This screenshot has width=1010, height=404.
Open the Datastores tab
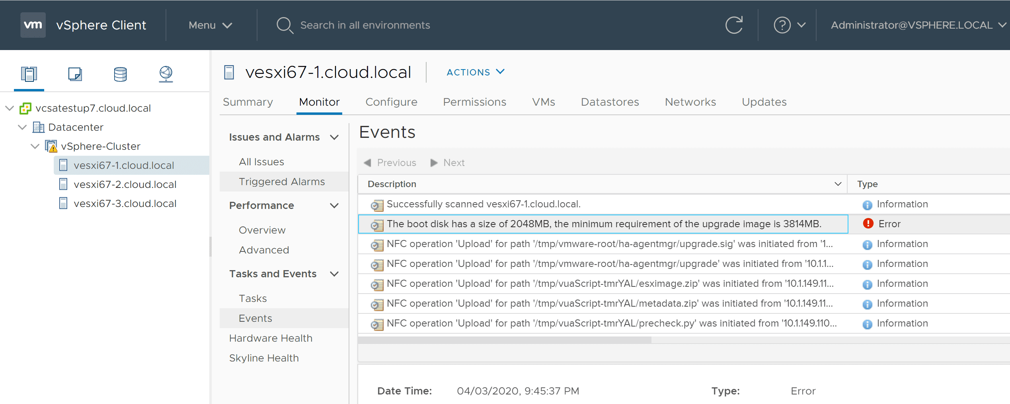610,102
